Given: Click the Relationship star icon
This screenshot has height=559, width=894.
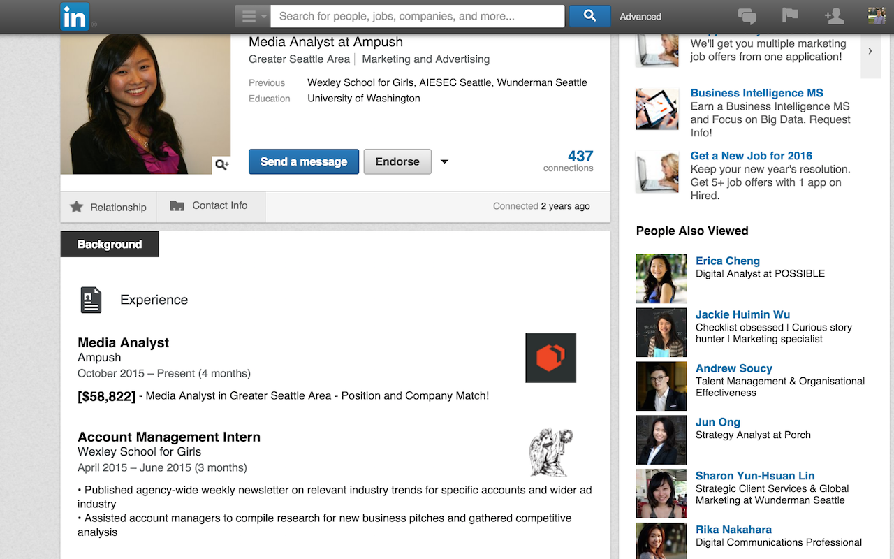Looking at the screenshot, I should [77, 207].
